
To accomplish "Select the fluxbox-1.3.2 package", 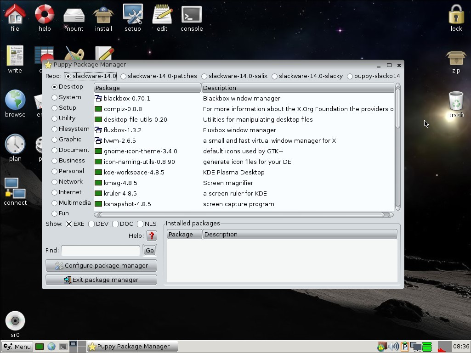I will click(x=244, y=130).
